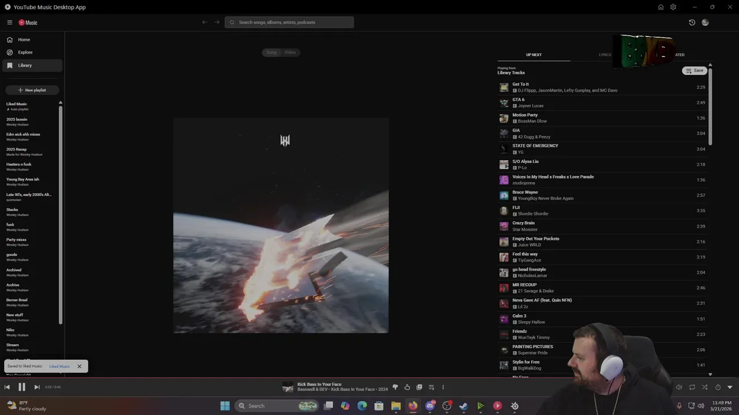Open the Heaters n funk playlist
This screenshot has width=739, height=415.
point(30,167)
